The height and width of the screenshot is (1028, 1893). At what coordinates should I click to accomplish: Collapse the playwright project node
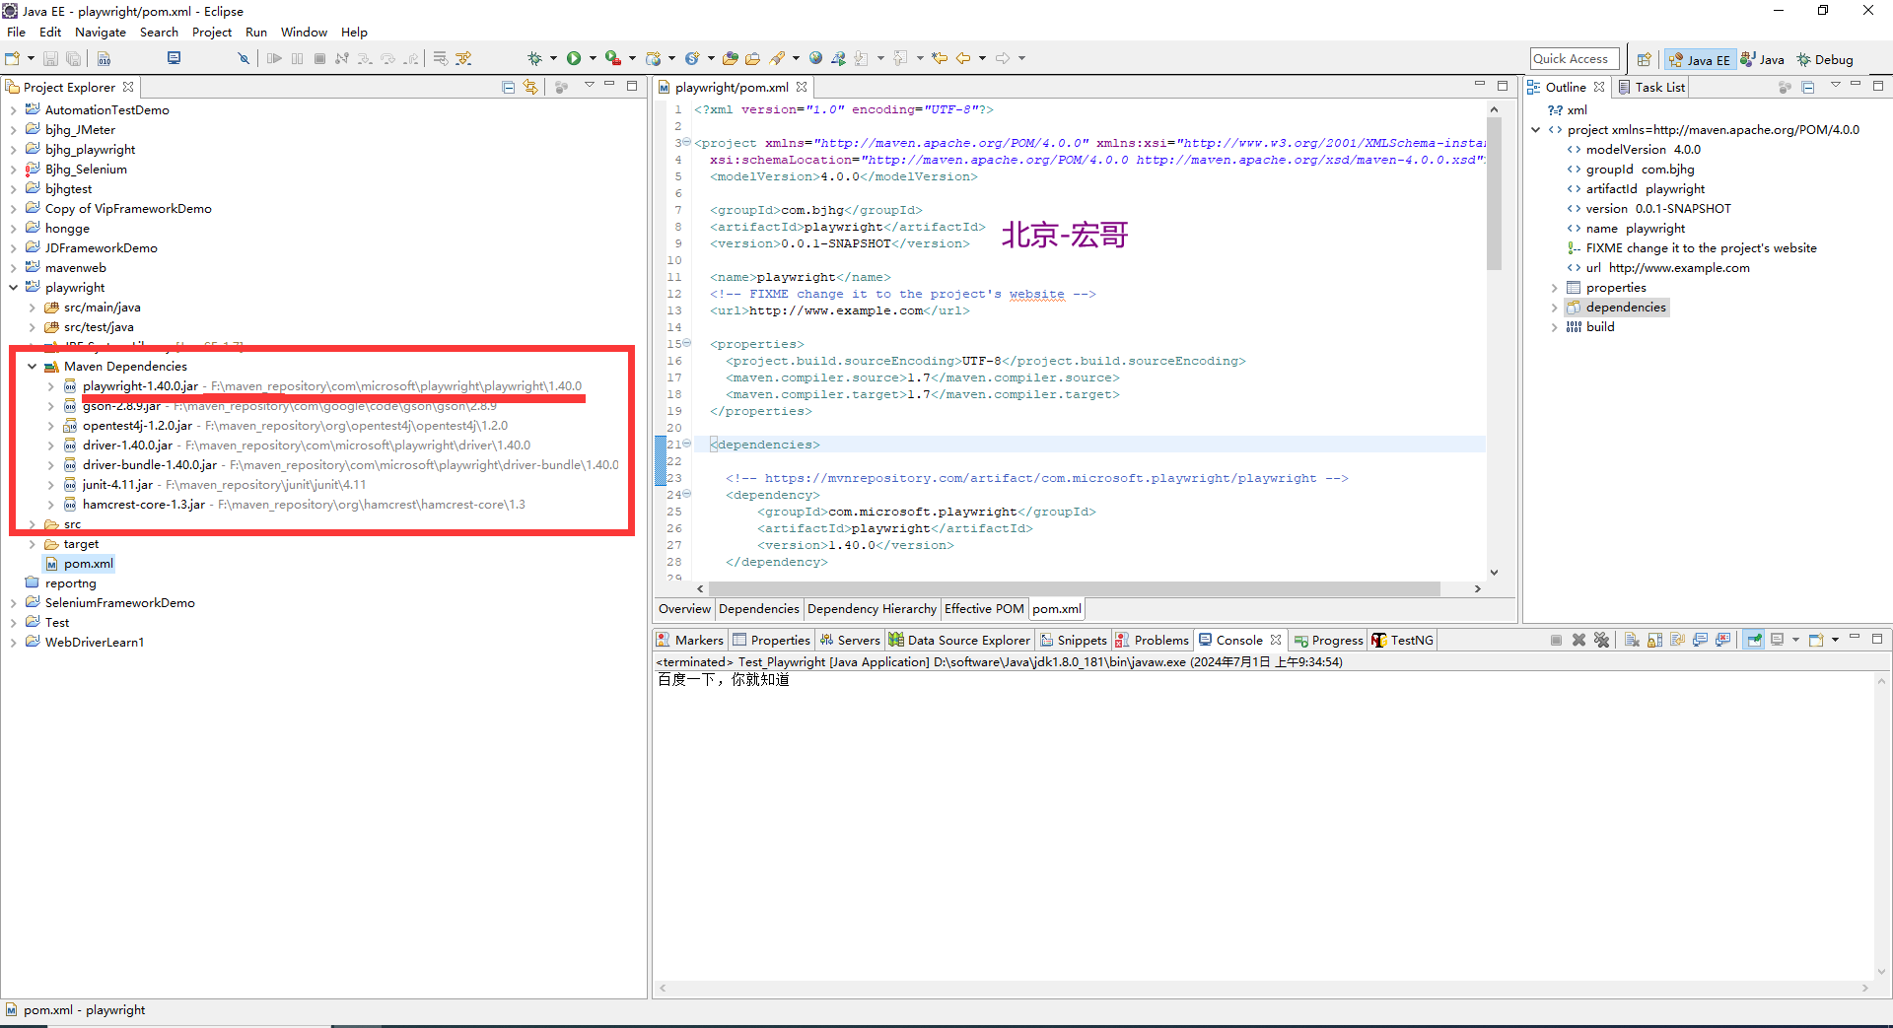[x=14, y=288]
